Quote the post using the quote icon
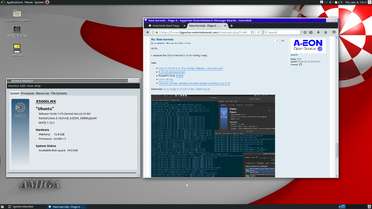Screen dimensions: 372x209 (283, 41)
